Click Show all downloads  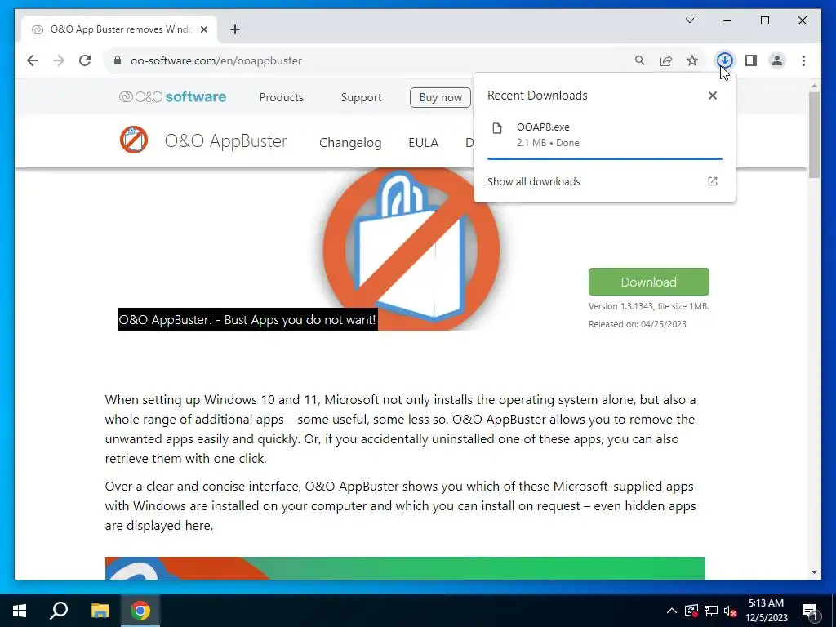click(534, 181)
